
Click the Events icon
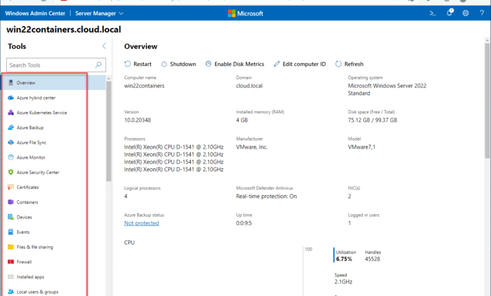11,232
